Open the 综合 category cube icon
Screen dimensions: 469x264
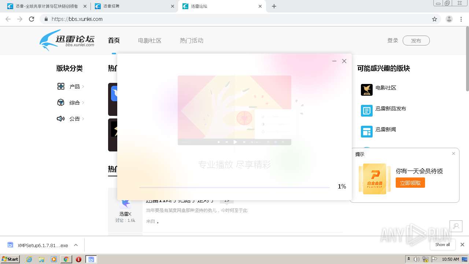[61, 103]
